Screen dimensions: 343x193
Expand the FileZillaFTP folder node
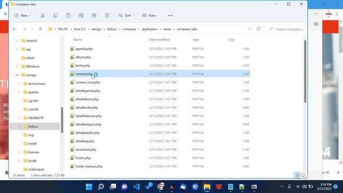pyautogui.click(x=19, y=118)
